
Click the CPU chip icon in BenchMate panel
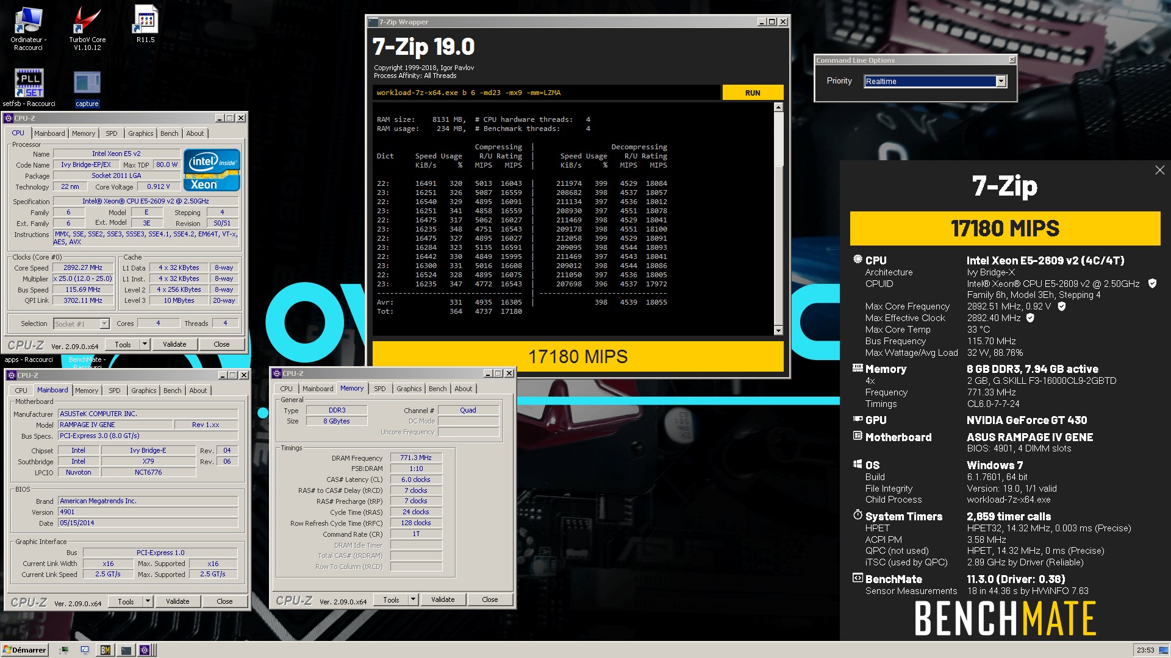click(x=858, y=260)
